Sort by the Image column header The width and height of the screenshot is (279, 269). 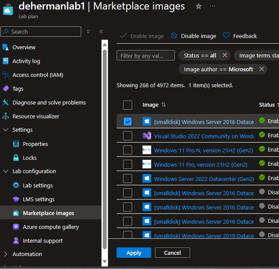[154, 105]
